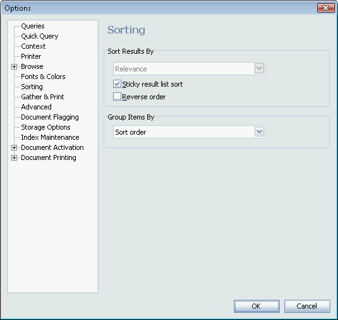Open Storage Options page
This screenshot has height=320, width=338.
(45, 127)
